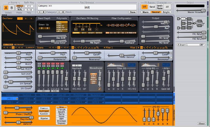210x127 pixels.
Task: Click the Osc Drift slider handle
Action: (x=40, y=37)
